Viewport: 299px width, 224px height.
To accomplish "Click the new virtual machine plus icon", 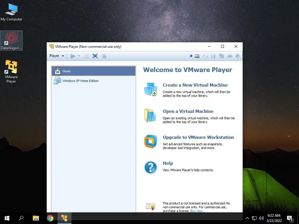I will (x=151, y=89).
